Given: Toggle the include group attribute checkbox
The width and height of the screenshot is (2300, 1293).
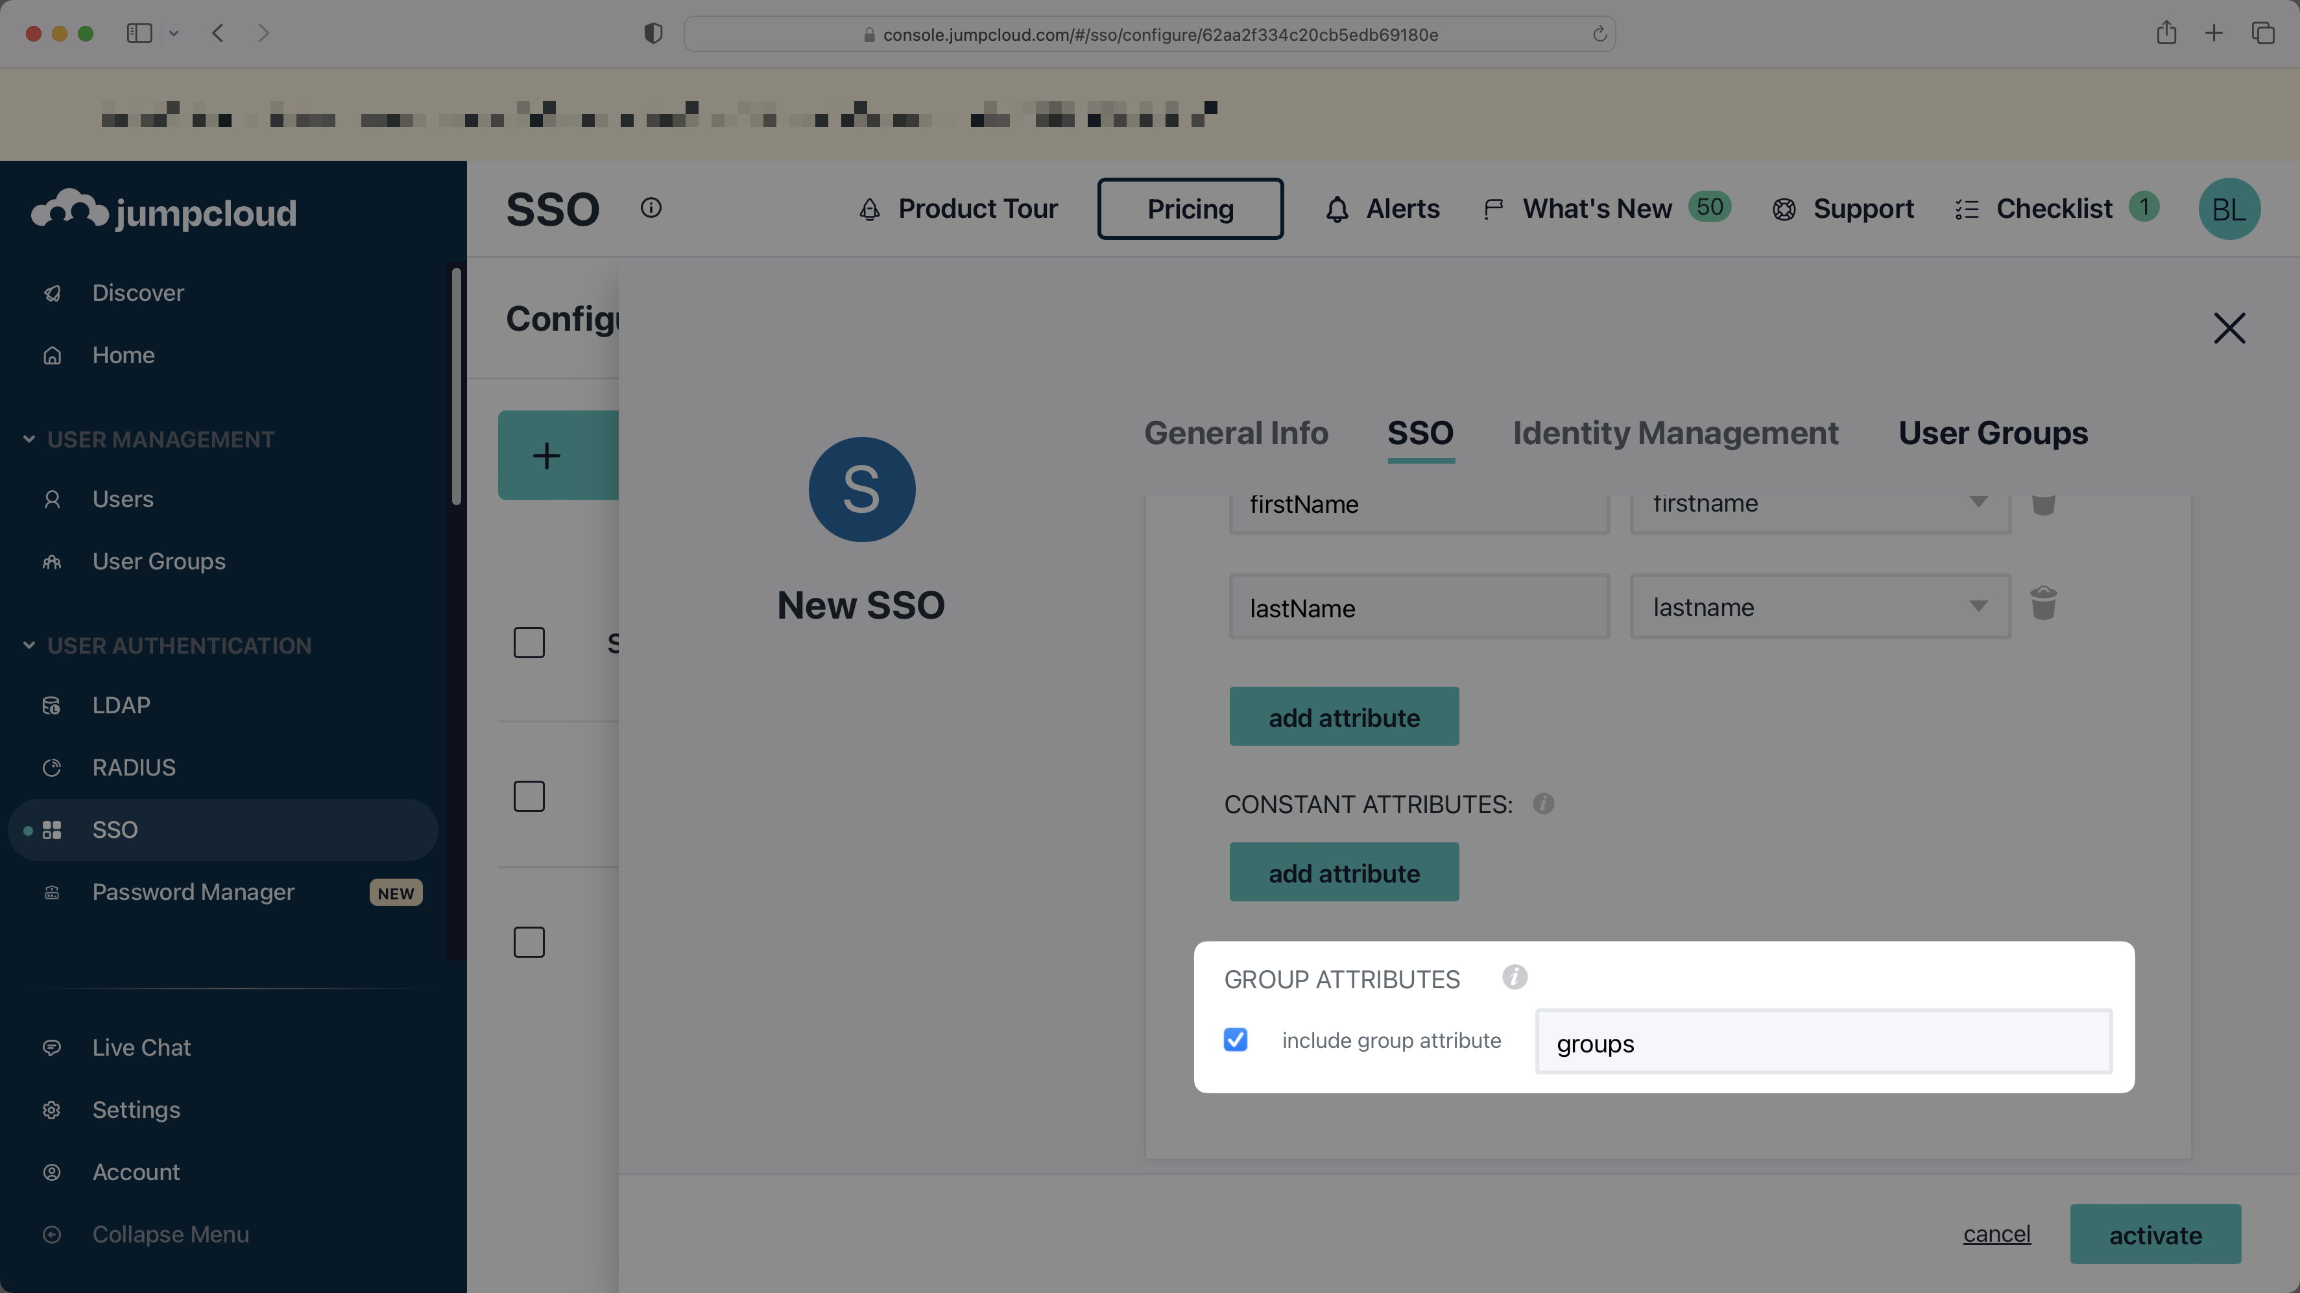Looking at the screenshot, I should click(x=1236, y=1040).
